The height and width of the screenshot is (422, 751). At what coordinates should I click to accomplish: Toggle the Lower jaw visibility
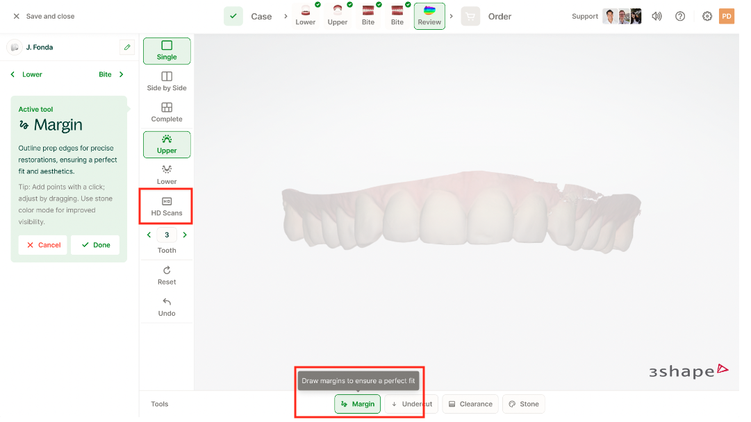[x=167, y=175]
